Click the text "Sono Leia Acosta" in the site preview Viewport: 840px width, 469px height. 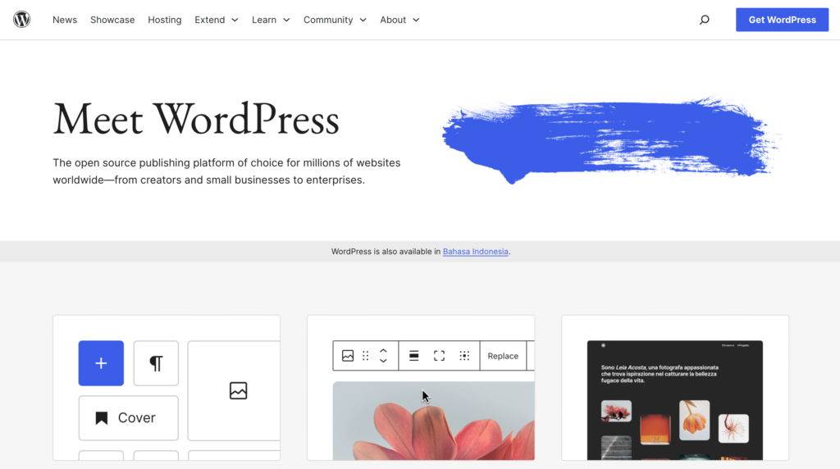(623, 367)
